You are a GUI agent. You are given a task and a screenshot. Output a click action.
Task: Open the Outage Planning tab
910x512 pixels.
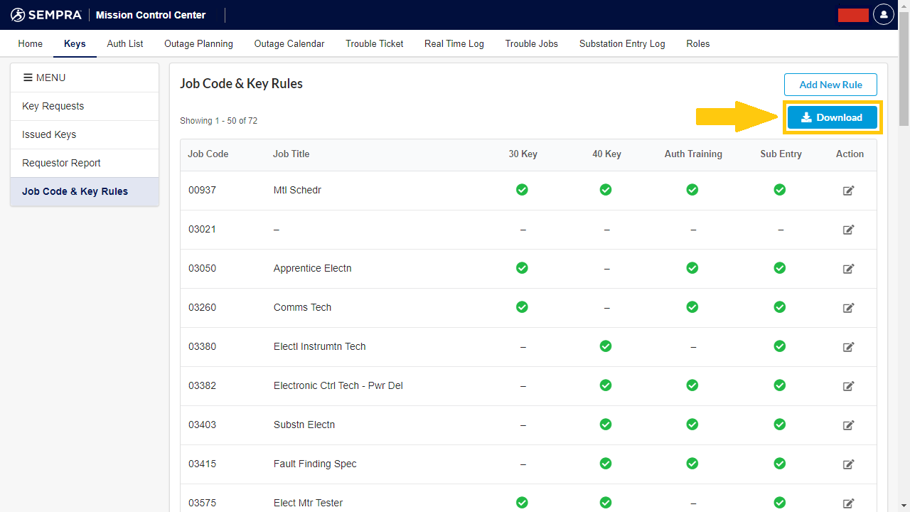pyautogui.click(x=198, y=43)
